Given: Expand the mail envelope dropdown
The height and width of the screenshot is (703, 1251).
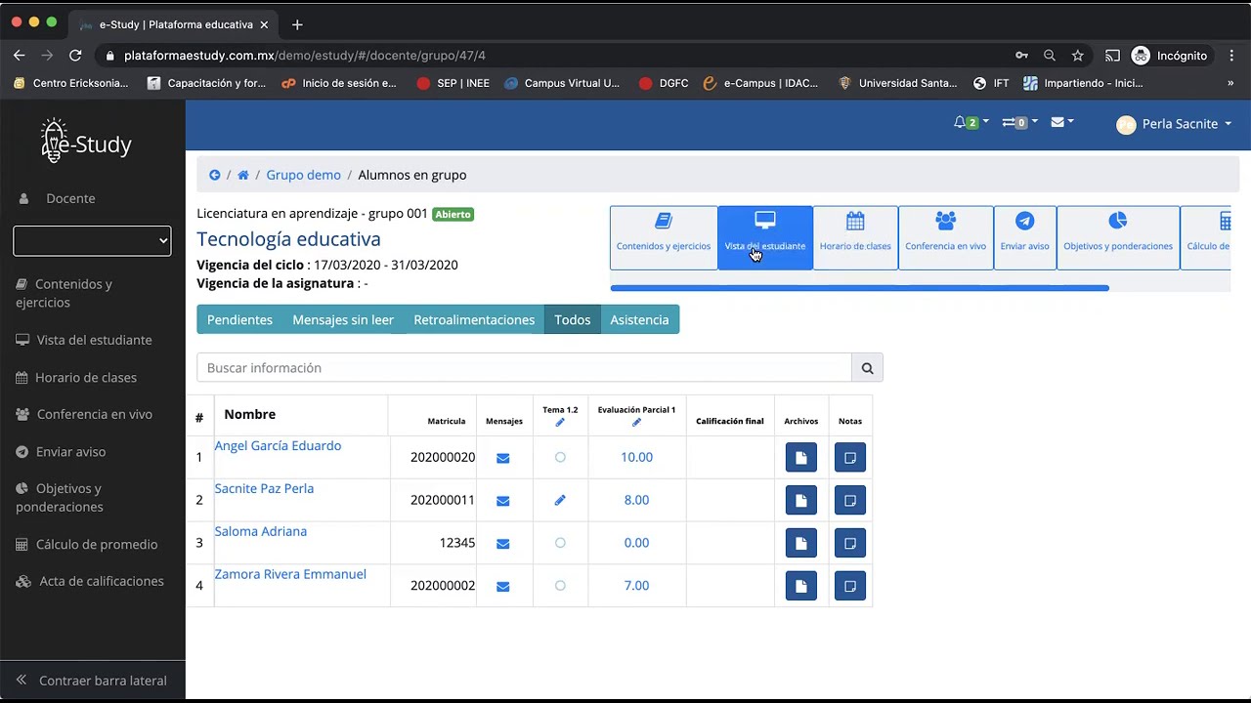Looking at the screenshot, I should (1062, 122).
